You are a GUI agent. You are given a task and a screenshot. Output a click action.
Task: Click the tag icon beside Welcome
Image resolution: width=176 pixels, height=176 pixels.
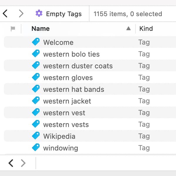click(x=36, y=42)
